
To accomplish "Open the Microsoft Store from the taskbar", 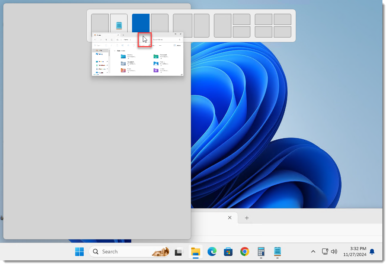I will (228, 252).
